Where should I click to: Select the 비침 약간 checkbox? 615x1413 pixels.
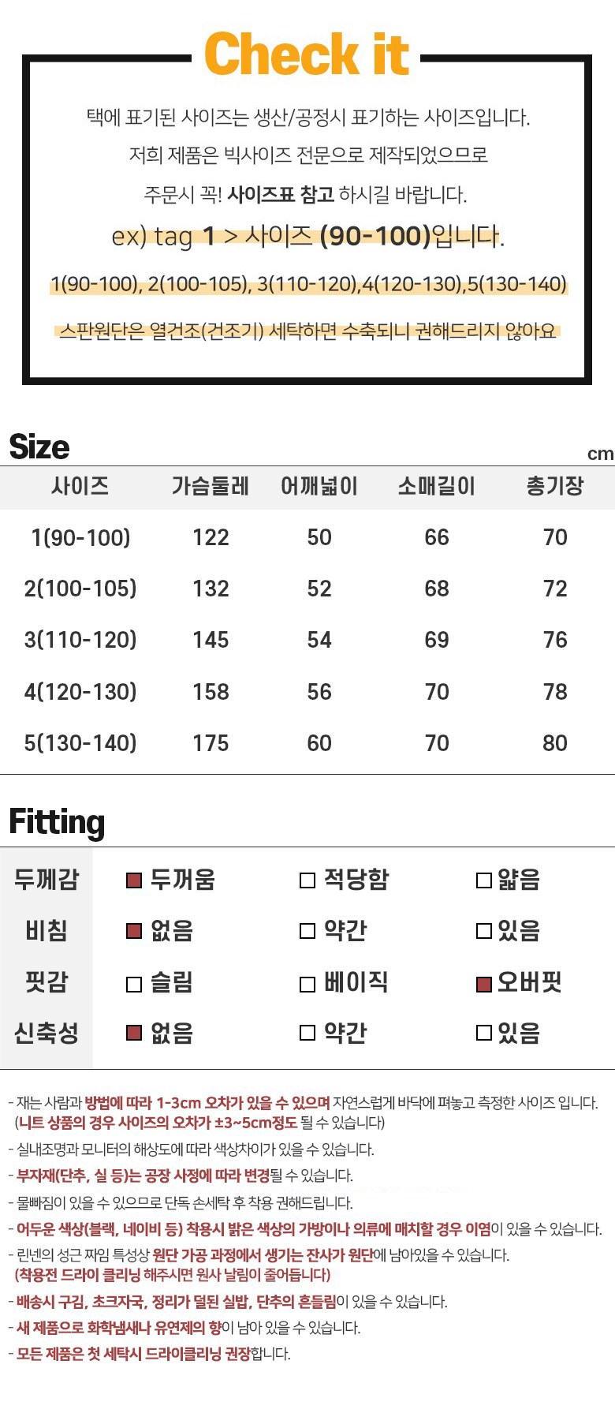click(307, 931)
